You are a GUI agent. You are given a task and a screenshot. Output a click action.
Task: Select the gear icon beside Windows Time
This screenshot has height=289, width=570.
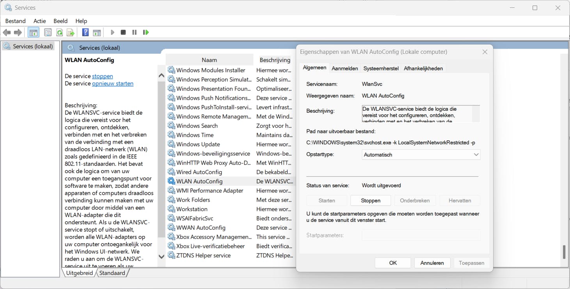(x=171, y=135)
